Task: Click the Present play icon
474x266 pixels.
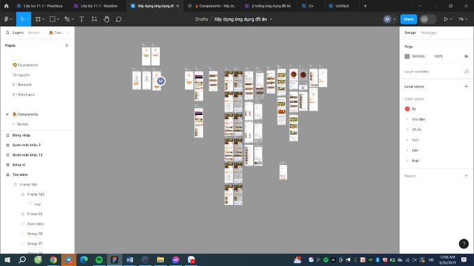Action: (446, 19)
